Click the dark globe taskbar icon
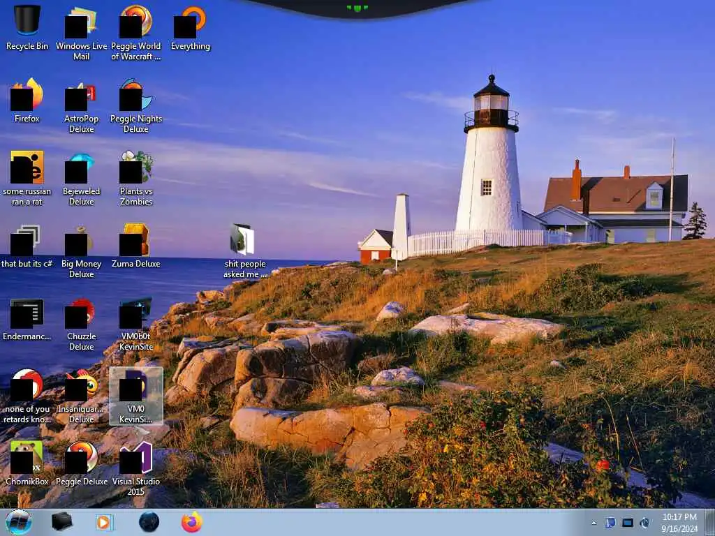 pyautogui.click(x=149, y=522)
